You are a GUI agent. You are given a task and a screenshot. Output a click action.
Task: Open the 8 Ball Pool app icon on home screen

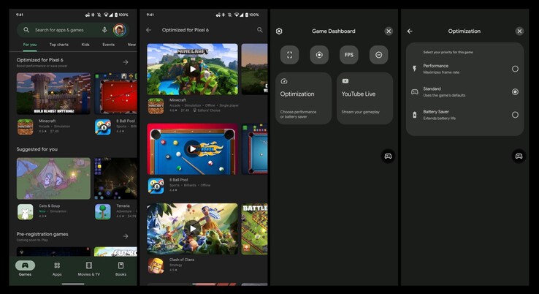pos(103,127)
